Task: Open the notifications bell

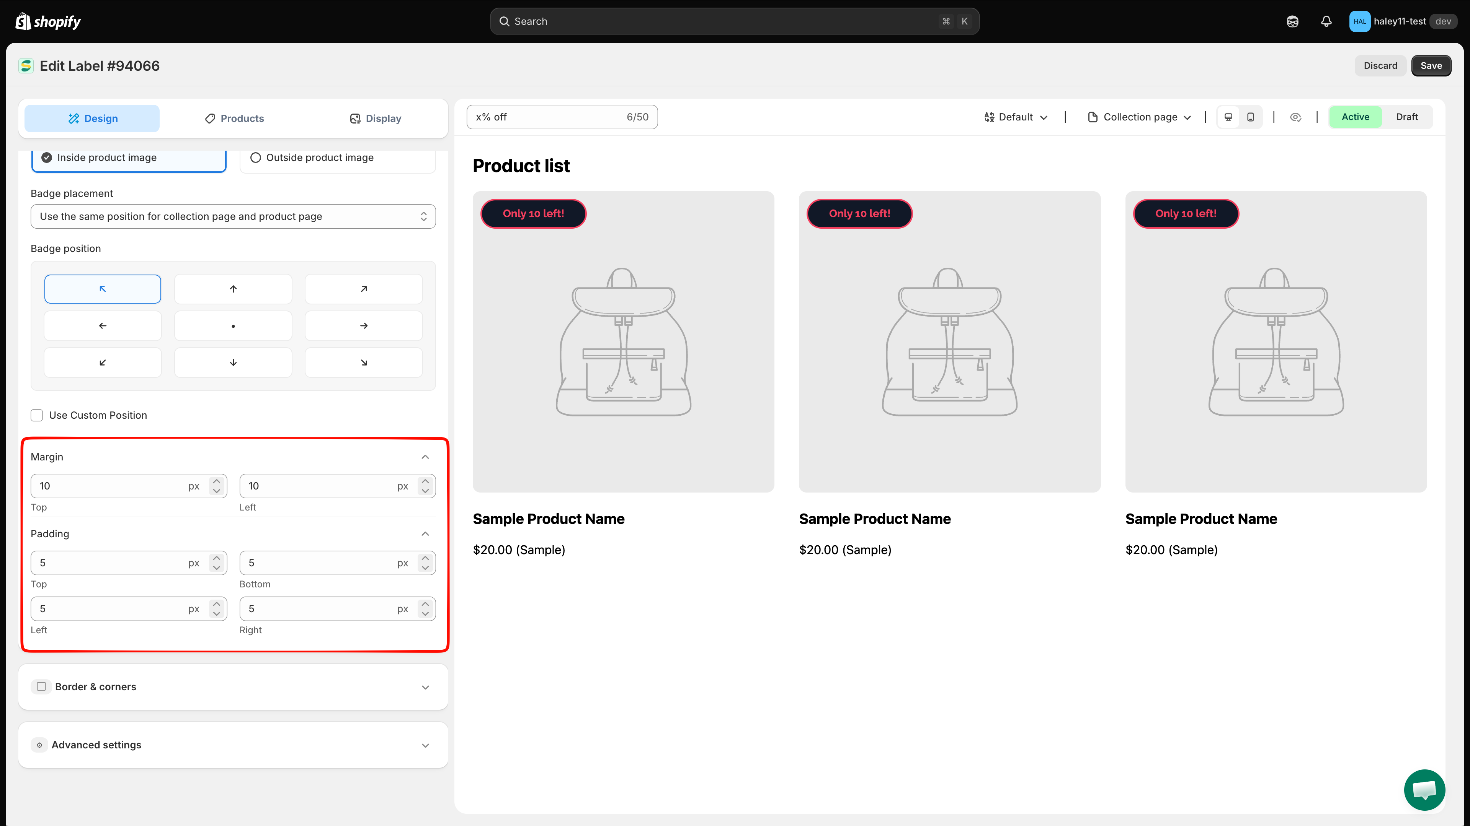Action: (x=1326, y=21)
